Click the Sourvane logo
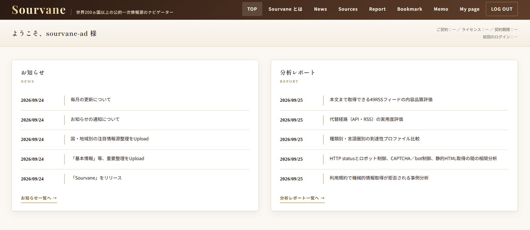The height and width of the screenshot is (230, 530). (39, 10)
